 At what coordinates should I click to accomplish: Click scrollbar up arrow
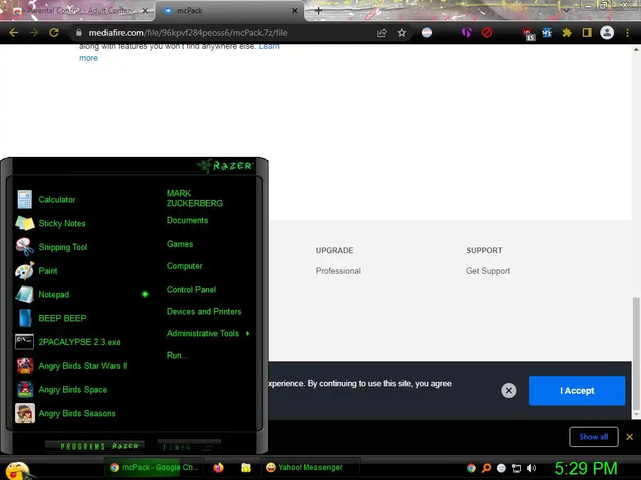point(636,49)
